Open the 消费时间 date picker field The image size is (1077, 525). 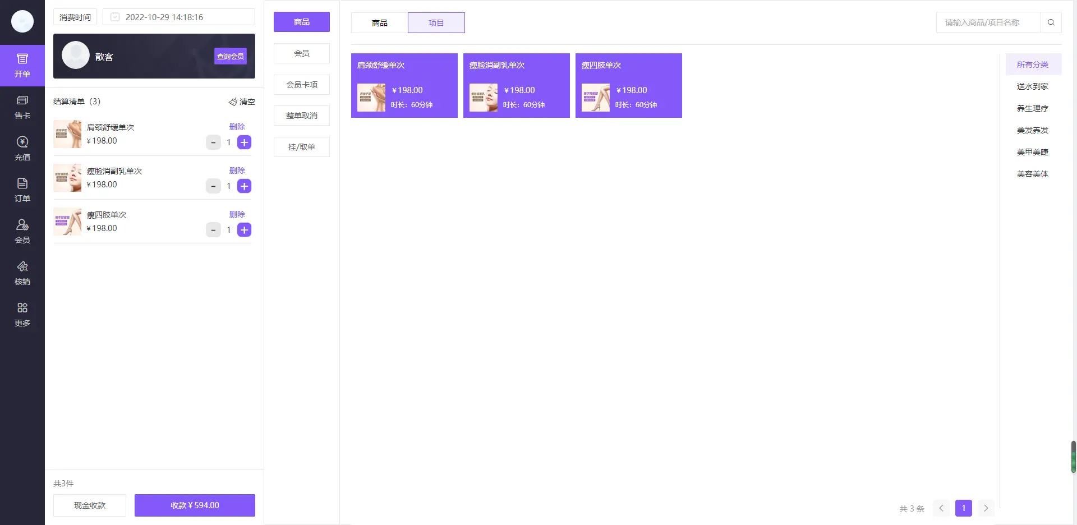click(x=178, y=17)
